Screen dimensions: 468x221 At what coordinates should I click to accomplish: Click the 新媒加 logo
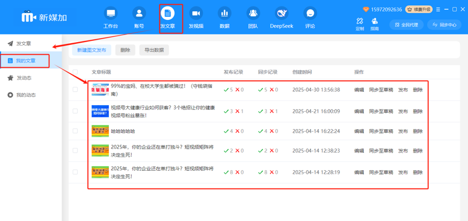coord(44,18)
